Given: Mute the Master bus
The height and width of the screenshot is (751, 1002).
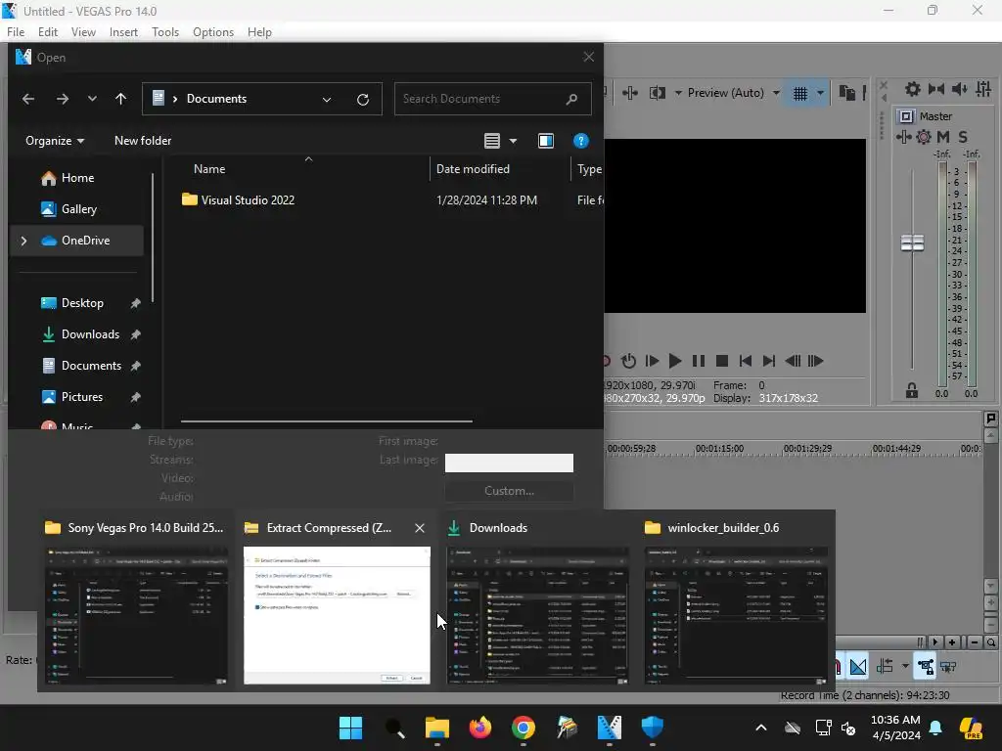Looking at the screenshot, I should coord(943,137).
